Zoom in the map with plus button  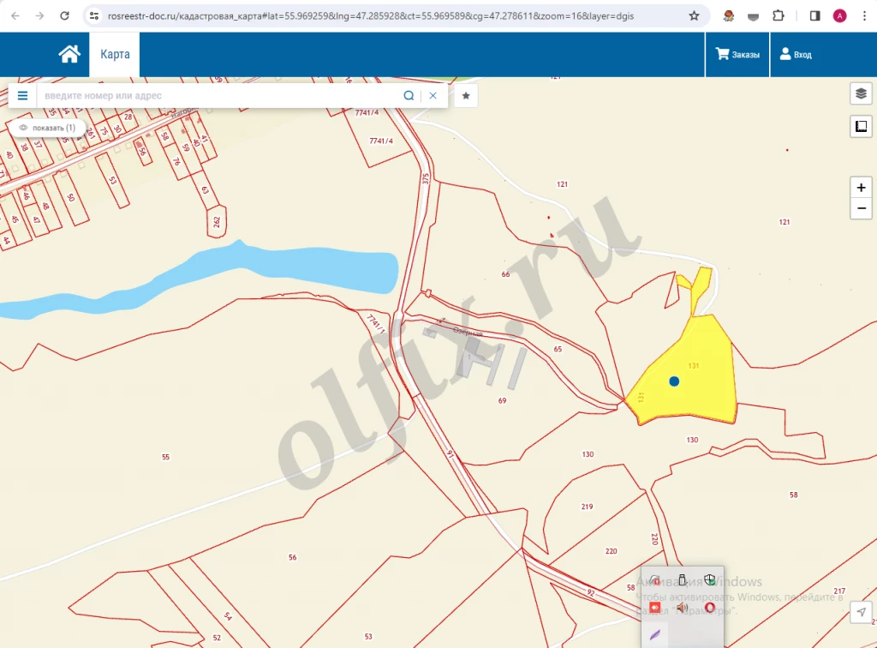[861, 188]
